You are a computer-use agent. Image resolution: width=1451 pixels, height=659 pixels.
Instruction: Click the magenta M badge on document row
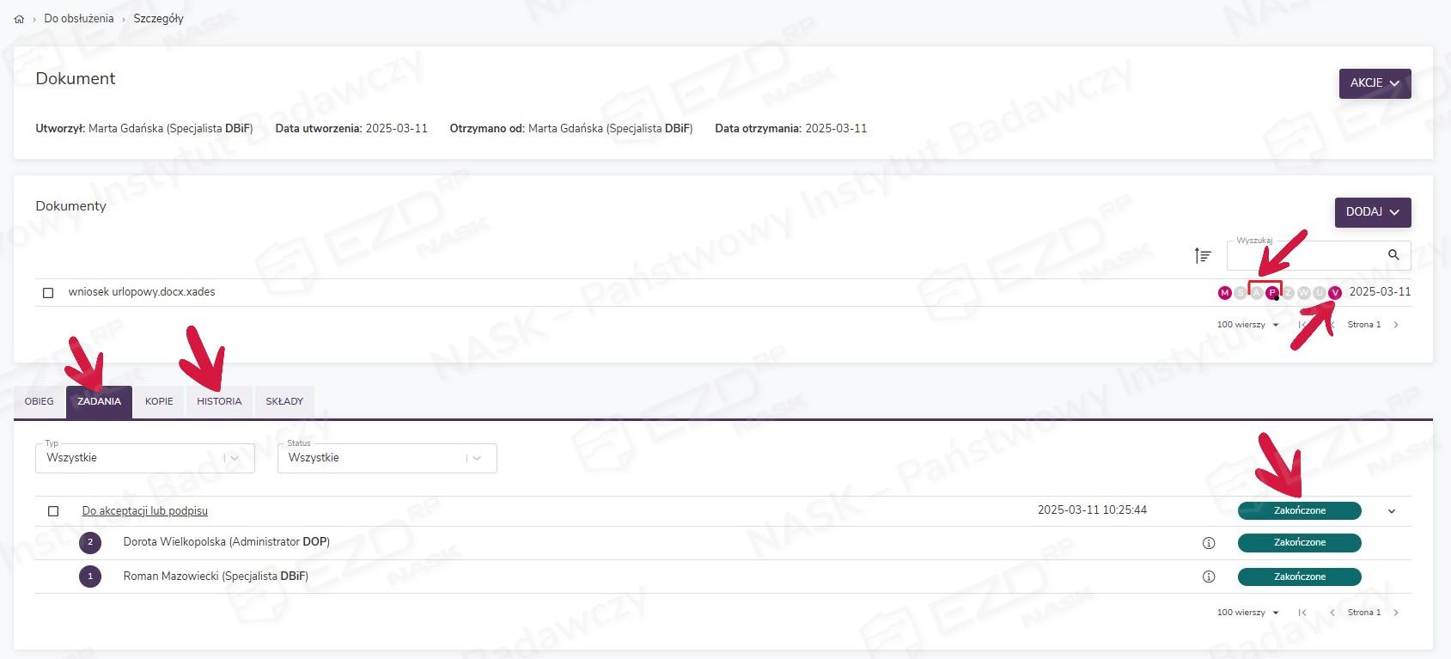(x=1224, y=293)
